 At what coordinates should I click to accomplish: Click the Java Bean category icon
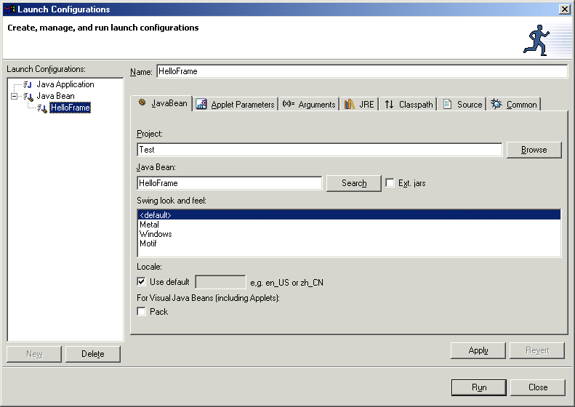click(28, 97)
